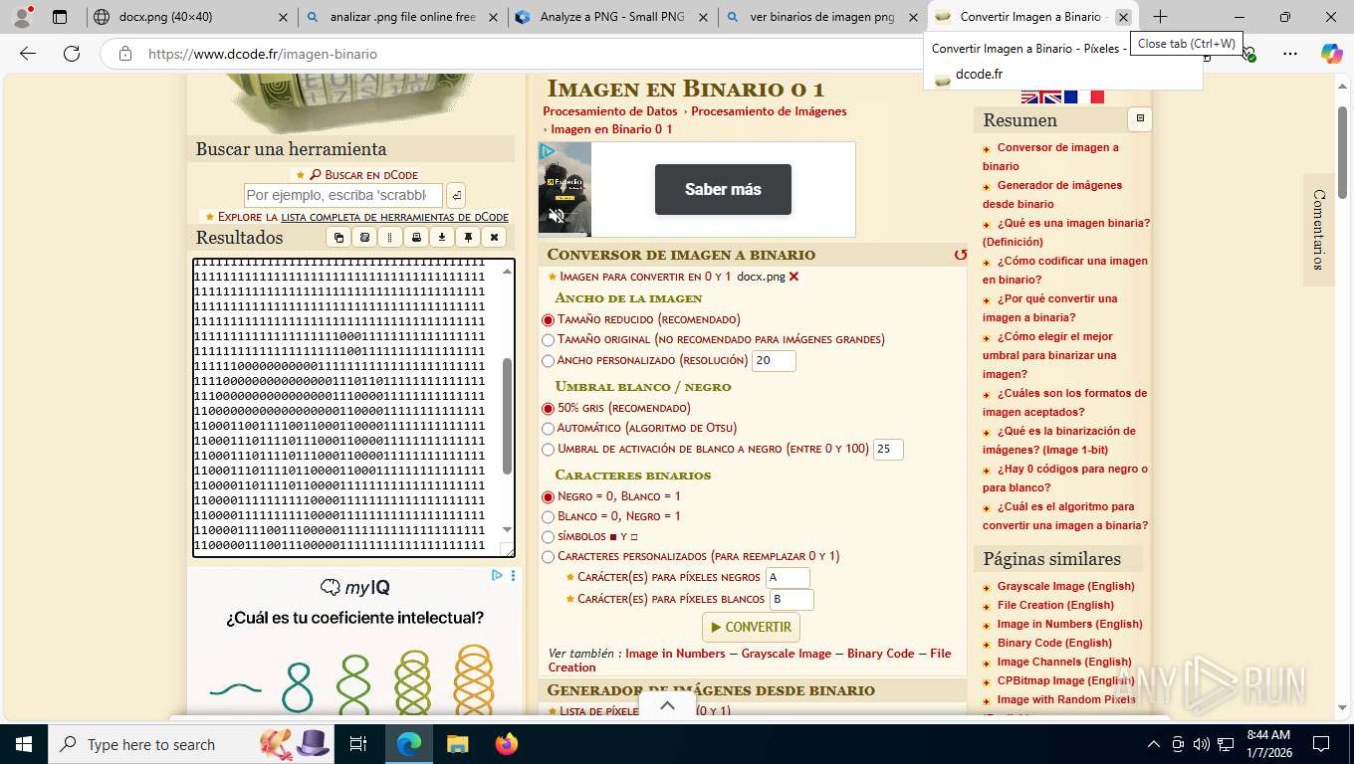Launch Firefox from the taskbar
This screenshot has width=1354, height=764.
507,744
